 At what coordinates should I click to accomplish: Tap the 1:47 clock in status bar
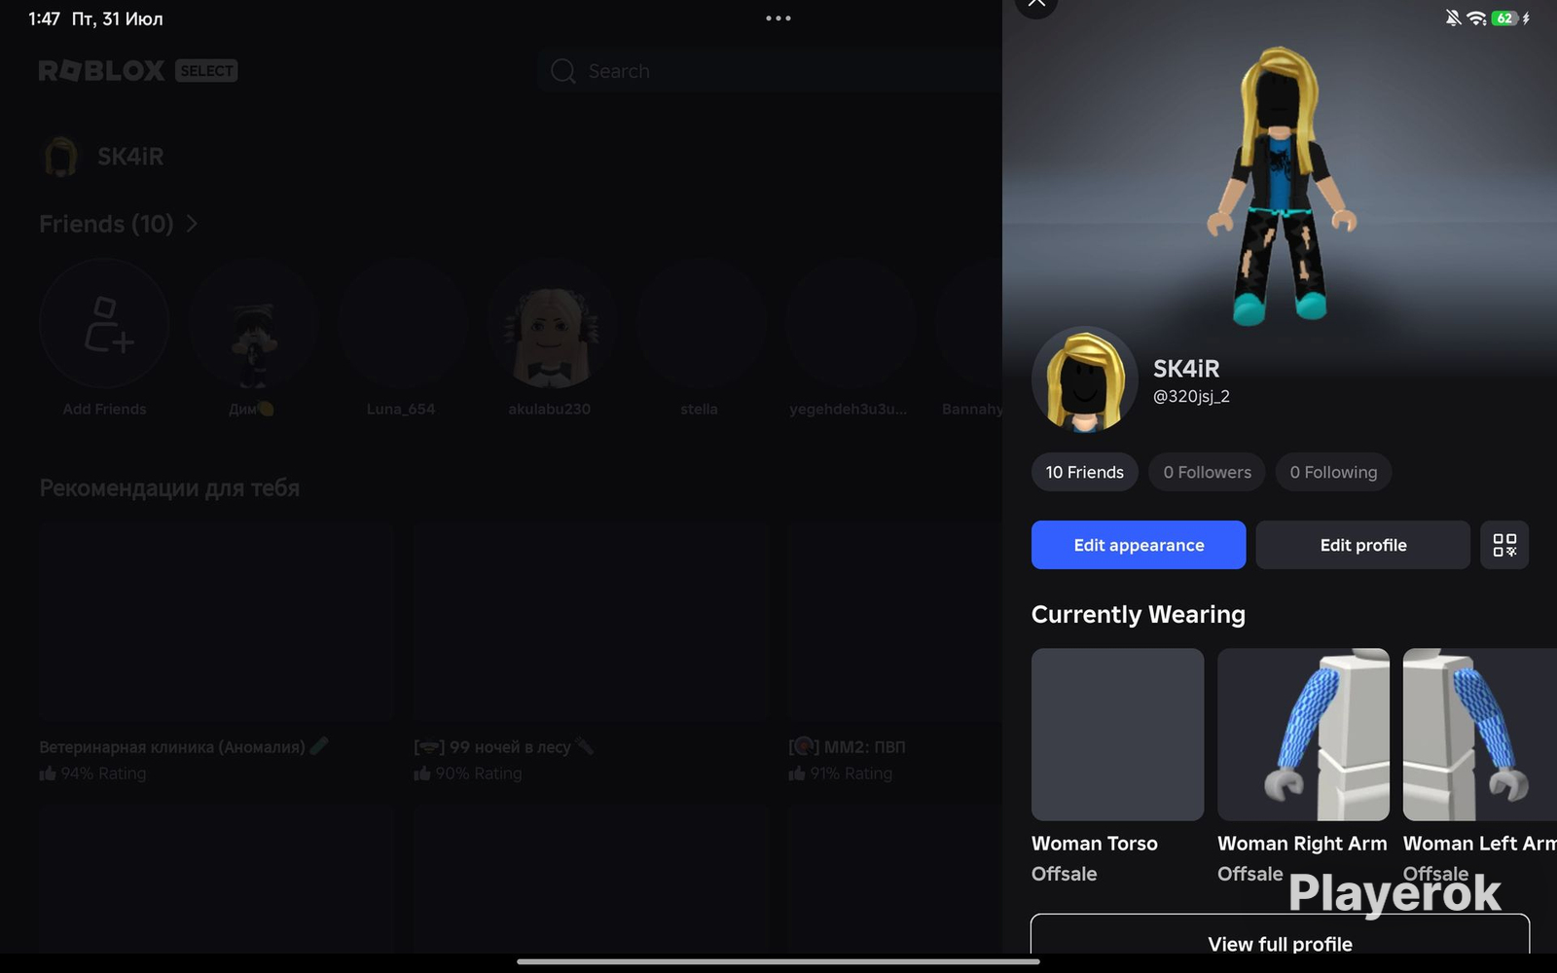(44, 18)
